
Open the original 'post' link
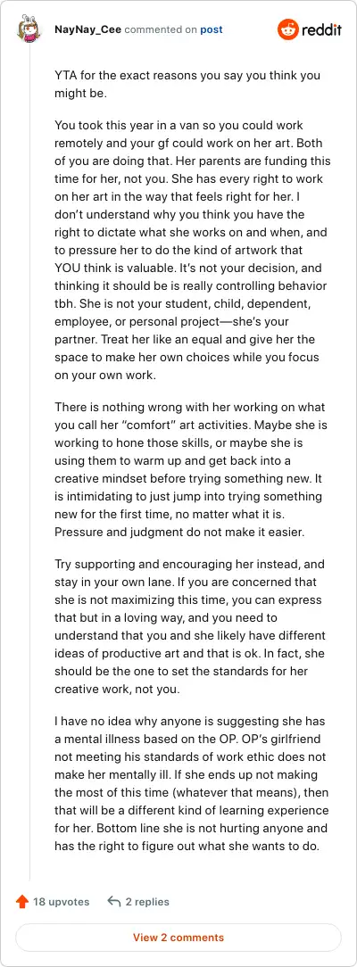tap(212, 29)
